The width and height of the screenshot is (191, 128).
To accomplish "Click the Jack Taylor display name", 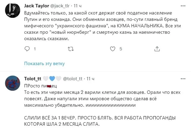I will point(36,6).
